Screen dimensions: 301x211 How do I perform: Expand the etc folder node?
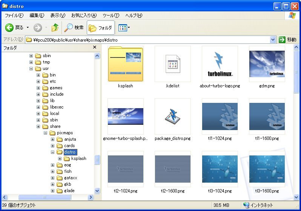38,81
